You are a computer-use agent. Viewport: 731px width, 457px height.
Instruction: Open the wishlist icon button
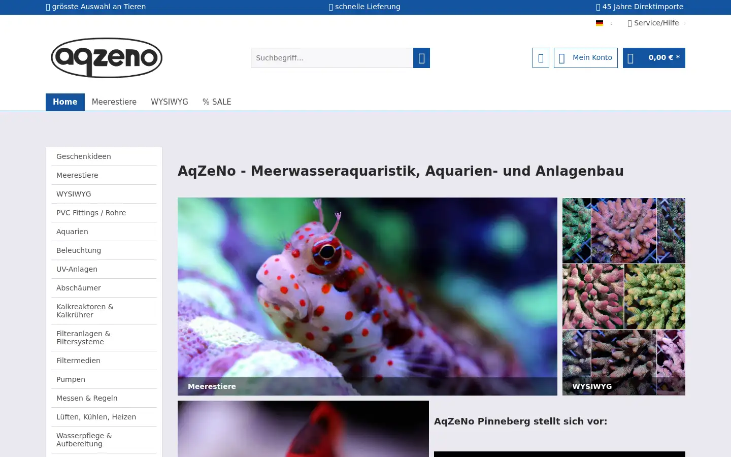tap(541, 58)
